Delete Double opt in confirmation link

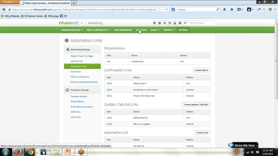coord(190,90)
